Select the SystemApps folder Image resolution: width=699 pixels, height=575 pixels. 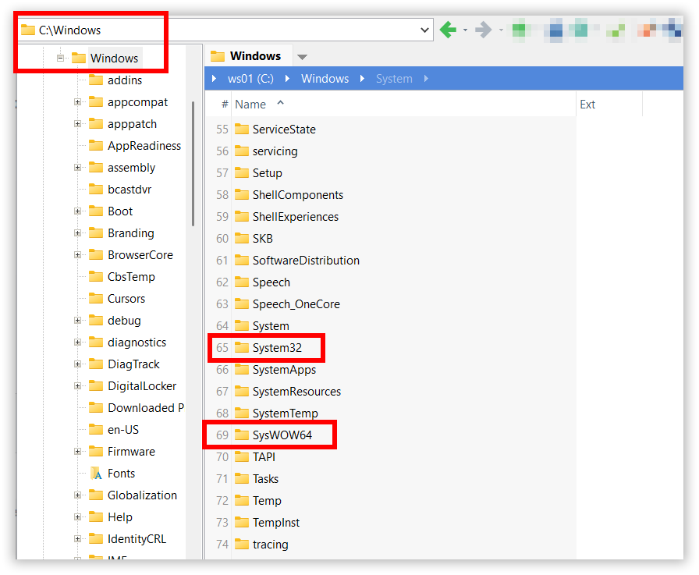[x=284, y=370]
